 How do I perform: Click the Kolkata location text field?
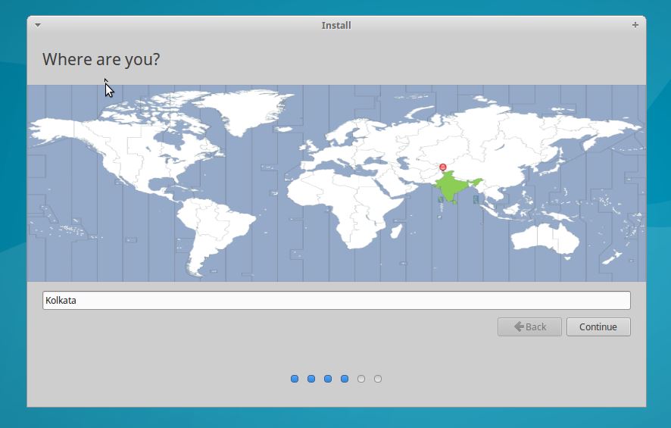[336, 301]
